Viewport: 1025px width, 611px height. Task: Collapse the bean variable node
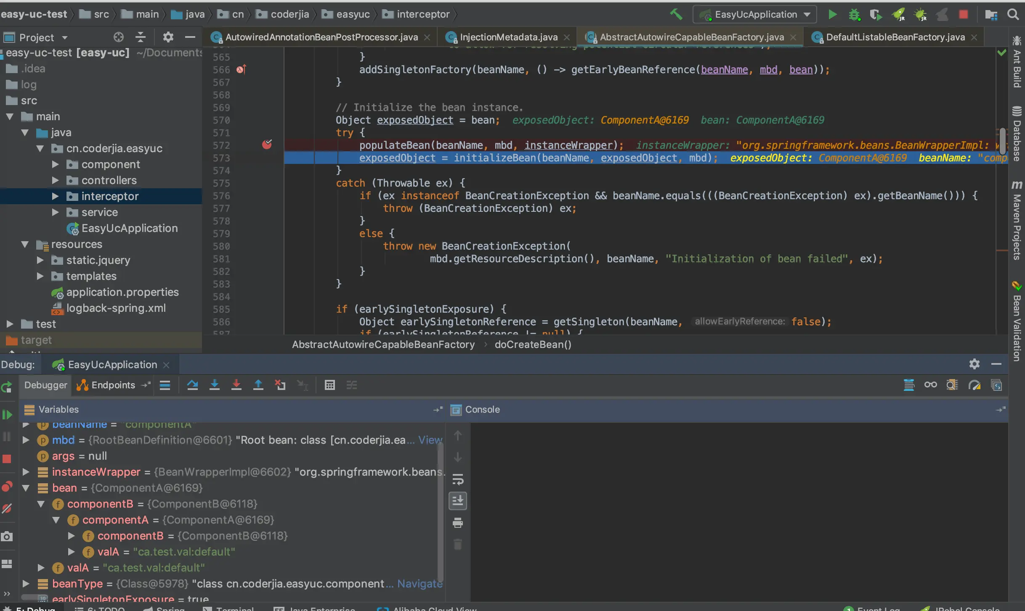coord(26,488)
